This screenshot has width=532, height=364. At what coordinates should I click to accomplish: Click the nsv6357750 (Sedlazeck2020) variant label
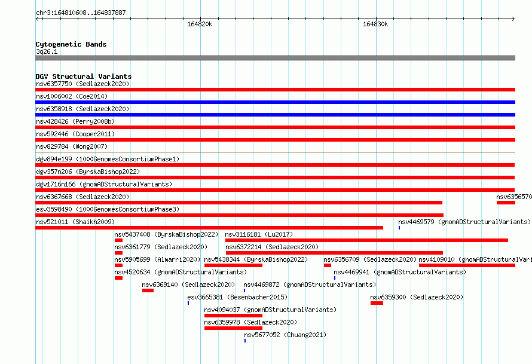point(82,84)
